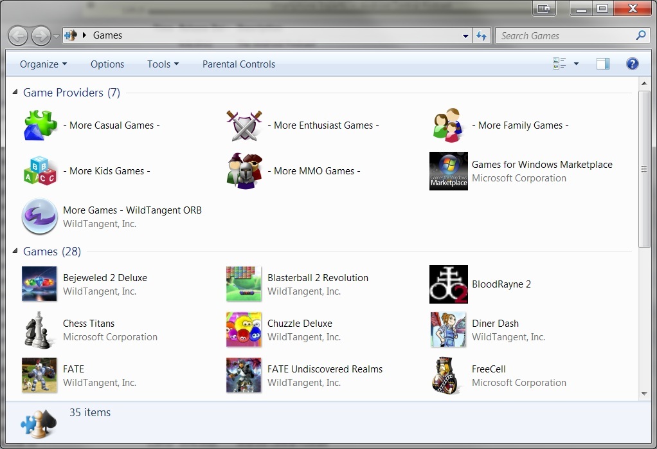Screen dimensions: 657x449
Task: Open the views layout dropdown arrow
Action: (575, 63)
